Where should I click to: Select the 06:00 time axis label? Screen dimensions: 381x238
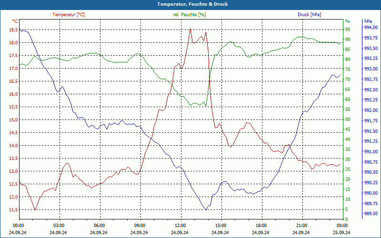99,226
